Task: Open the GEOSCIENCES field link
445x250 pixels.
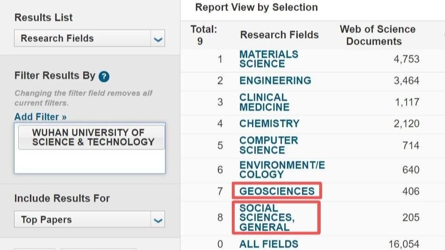Action: click(277, 191)
